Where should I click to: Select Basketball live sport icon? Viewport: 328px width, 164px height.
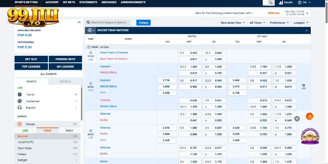(20, 101)
